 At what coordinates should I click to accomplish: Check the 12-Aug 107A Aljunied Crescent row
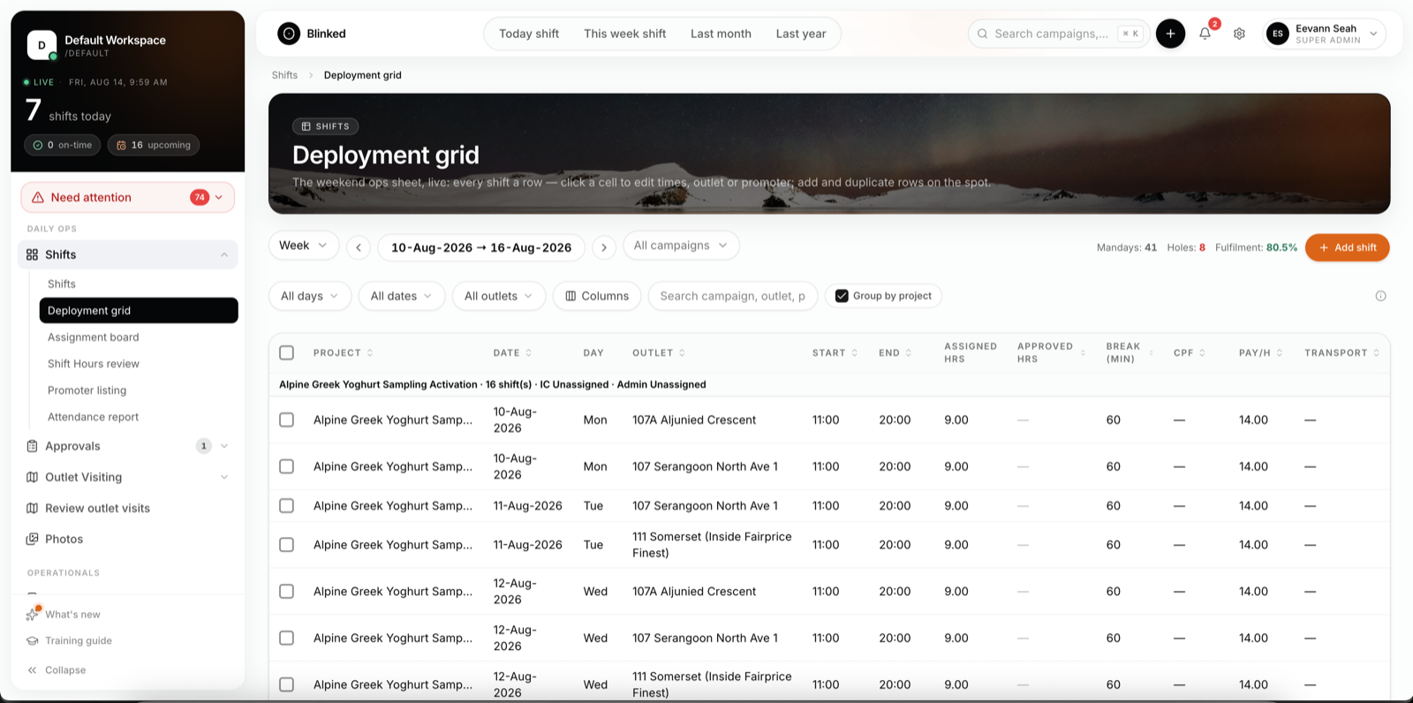point(287,592)
